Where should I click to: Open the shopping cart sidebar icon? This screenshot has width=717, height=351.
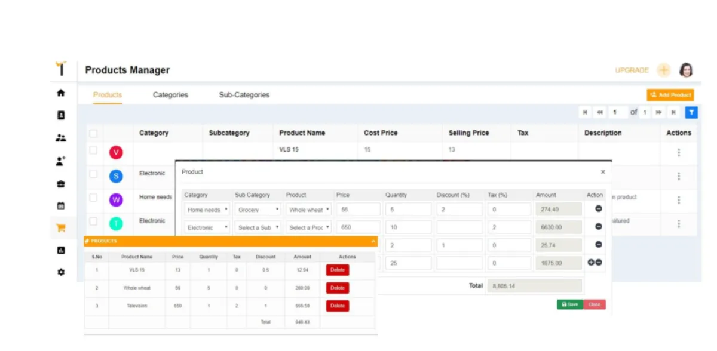click(x=60, y=228)
